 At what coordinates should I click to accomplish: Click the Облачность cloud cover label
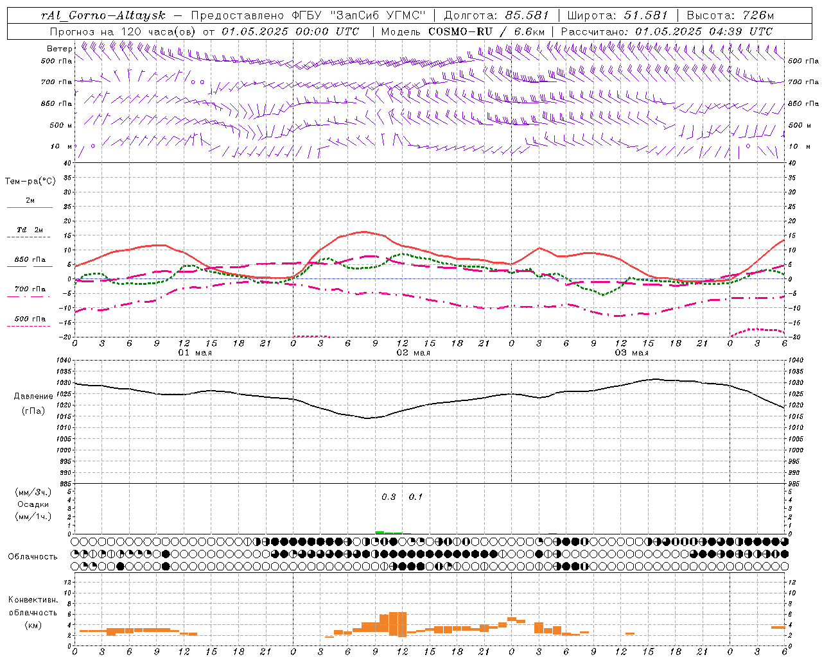tap(33, 557)
